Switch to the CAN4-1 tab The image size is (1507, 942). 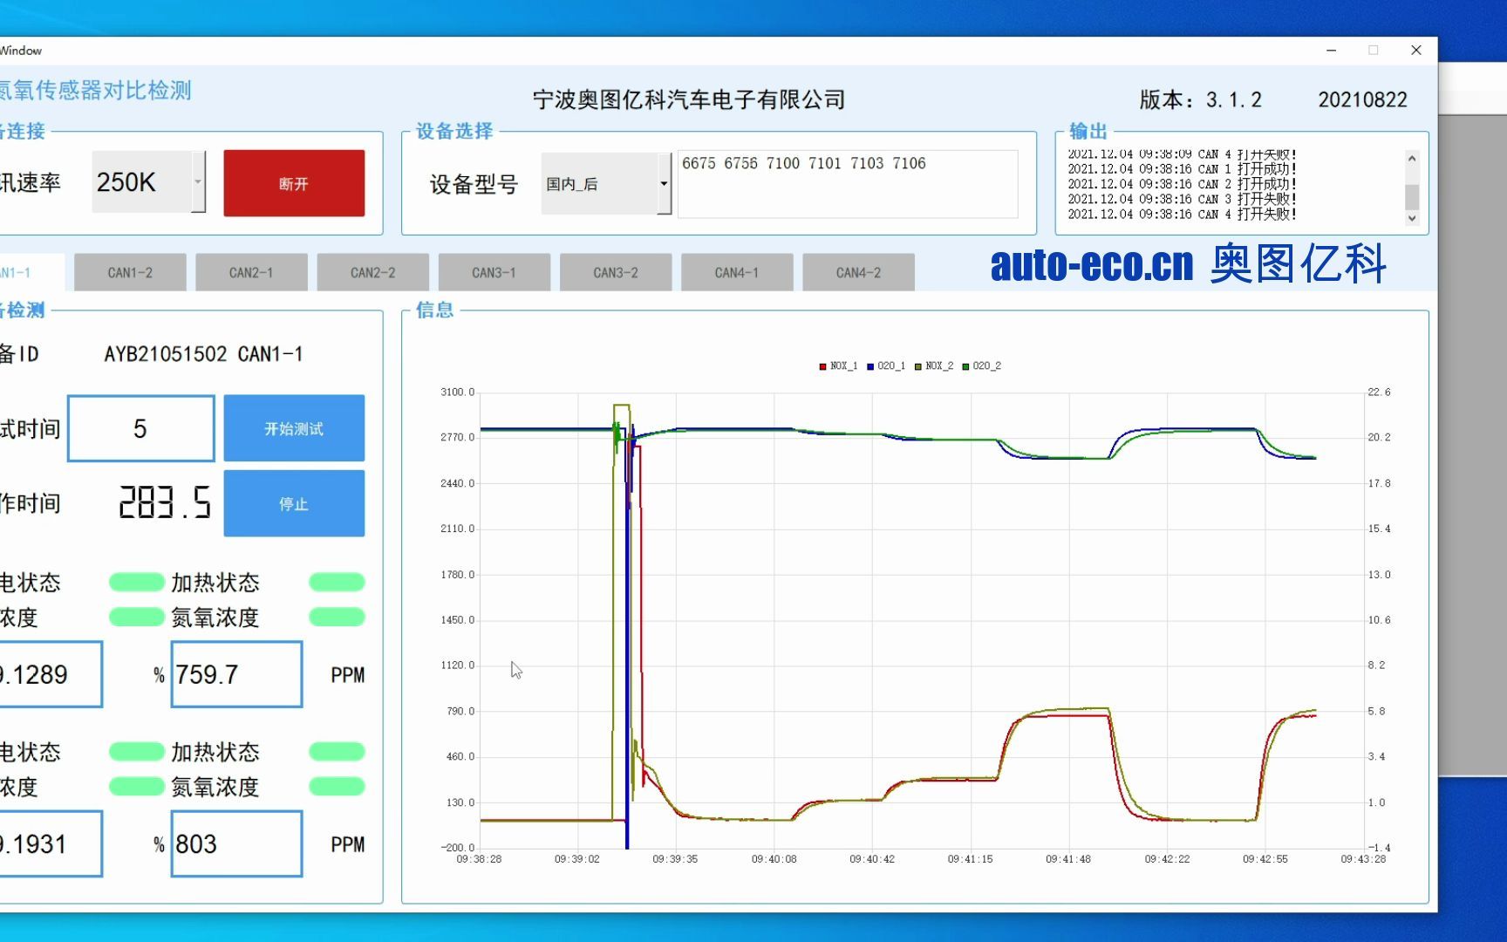pos(737,273)
